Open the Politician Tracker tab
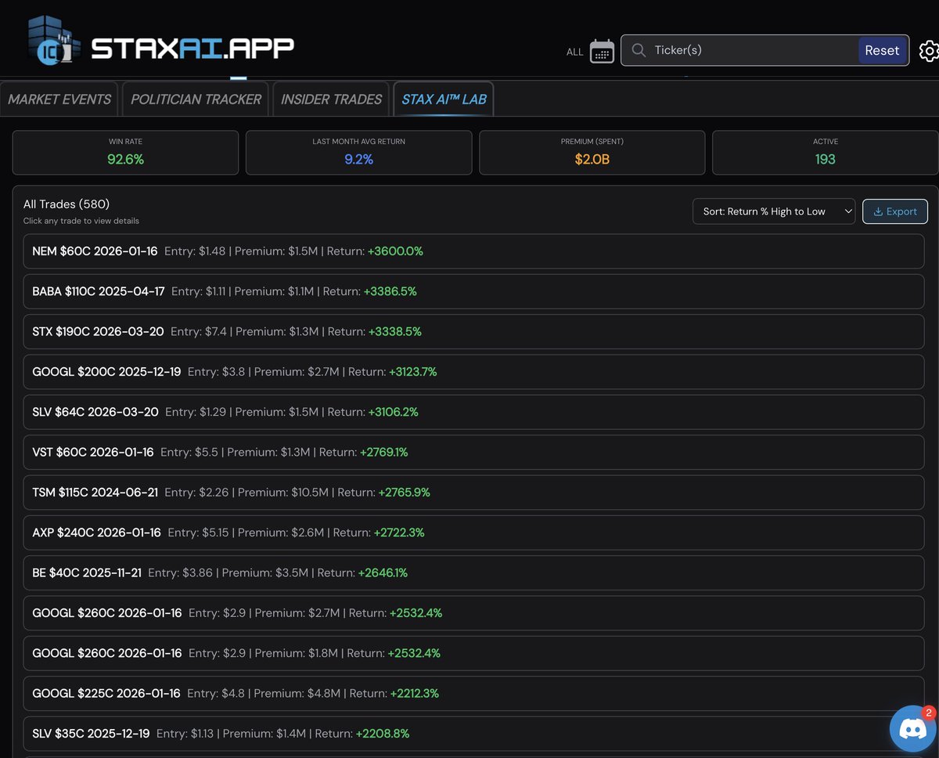The height and width of the screenshot is (758, 939). pyautogui.click(x=196, y=99)
